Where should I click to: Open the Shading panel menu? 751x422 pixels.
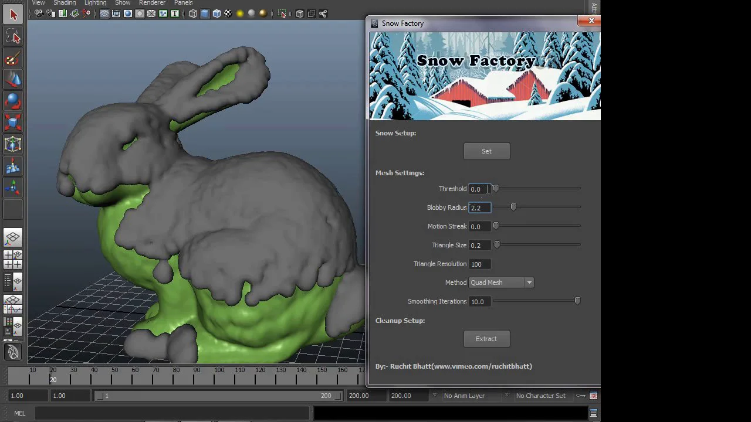point(65,3)
